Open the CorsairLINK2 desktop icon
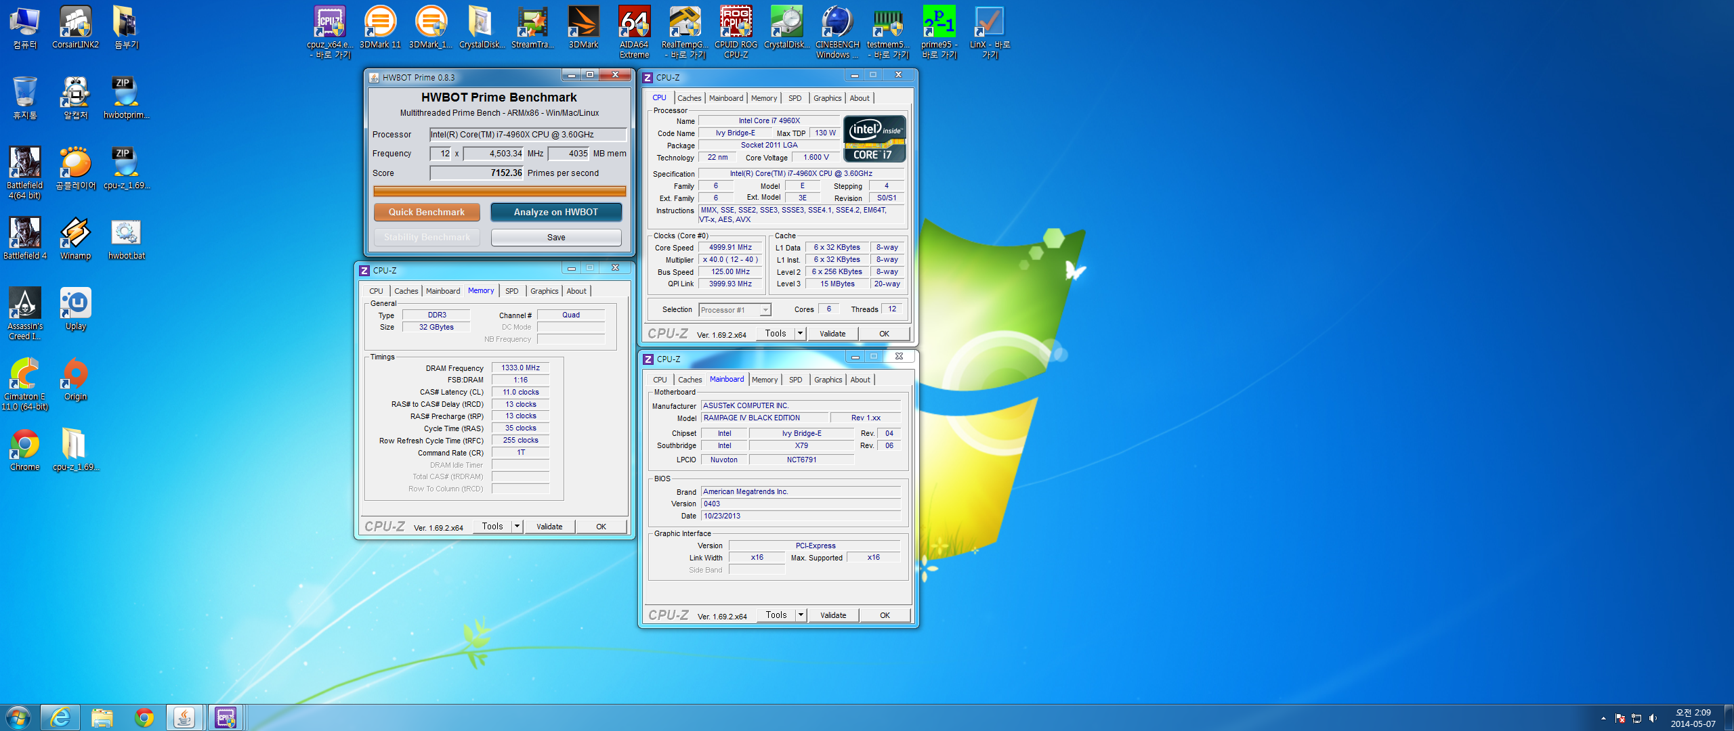 (x=75, y=27)
